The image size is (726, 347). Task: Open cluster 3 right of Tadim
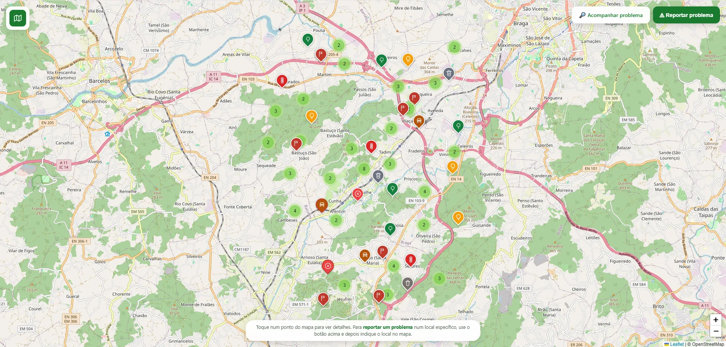pyautogui.click(x=390, y=164)
